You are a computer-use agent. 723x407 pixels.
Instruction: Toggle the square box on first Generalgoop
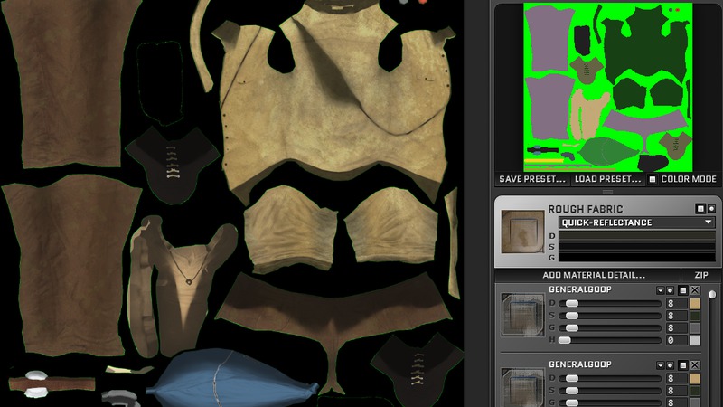683,290
